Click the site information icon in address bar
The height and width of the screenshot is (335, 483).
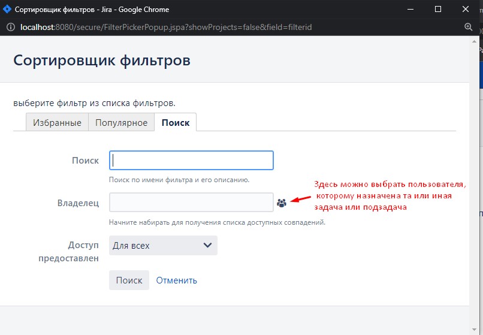[x=10, y=27]
